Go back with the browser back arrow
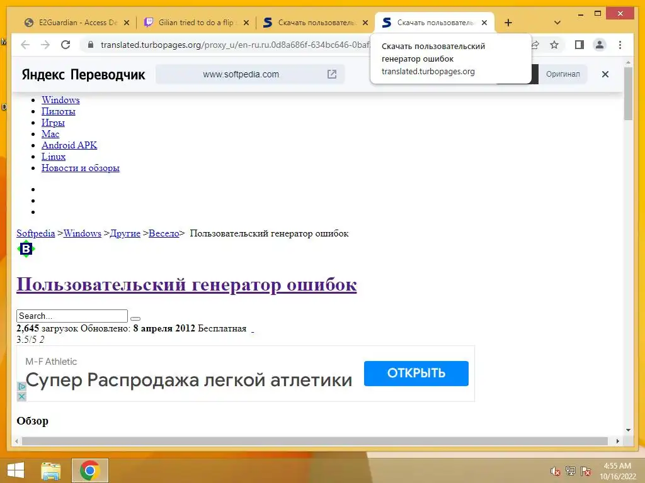The image size is (645, 483). coord(25,45)
